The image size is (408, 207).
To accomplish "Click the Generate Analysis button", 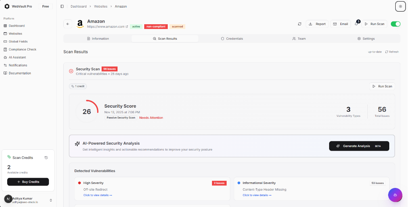I will click(x=359, y=146).
